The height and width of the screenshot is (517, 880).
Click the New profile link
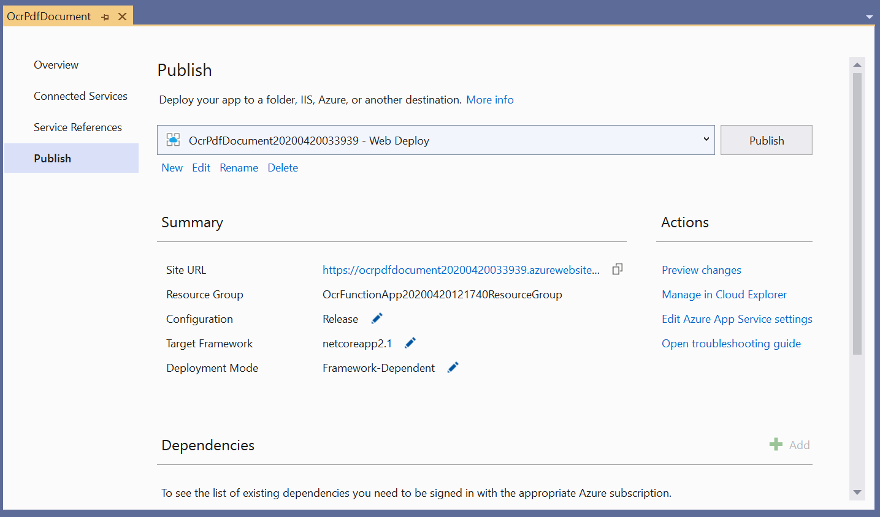coord(172,168)
